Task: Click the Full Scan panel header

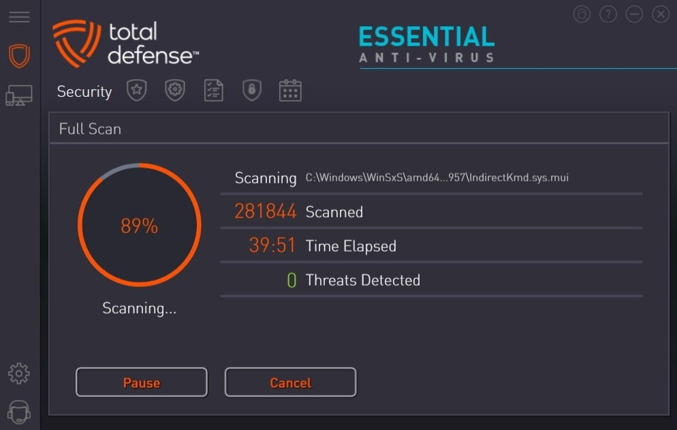Action: pos(90,129)
